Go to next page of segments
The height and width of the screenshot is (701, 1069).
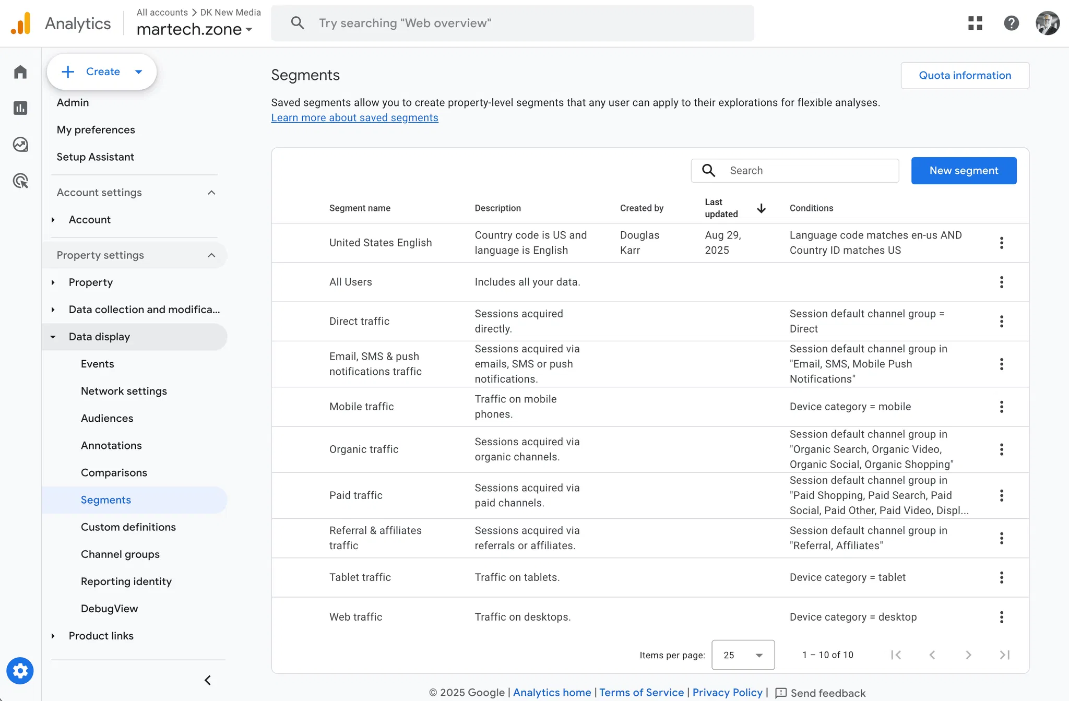[x=968, y=655]
